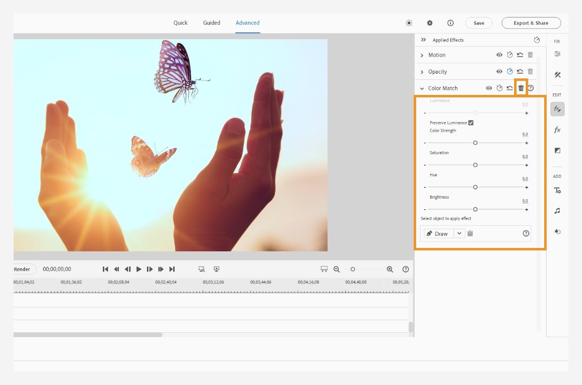
Task: Open the Music panel
Action: point(557,211)
